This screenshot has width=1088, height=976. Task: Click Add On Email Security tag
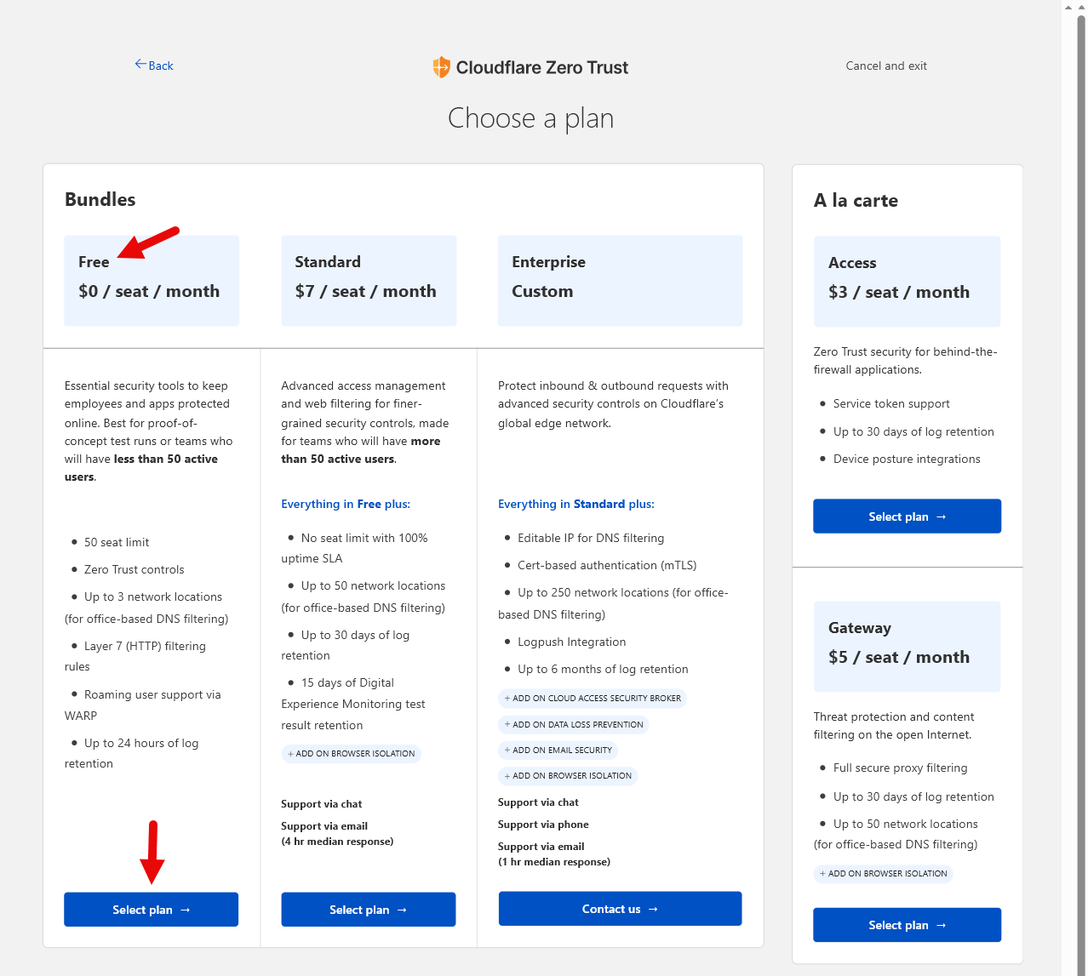click(558, 751)
